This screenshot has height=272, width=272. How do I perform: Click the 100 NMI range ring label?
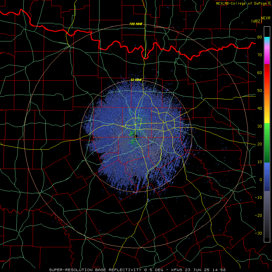click(x=136, y=24)
